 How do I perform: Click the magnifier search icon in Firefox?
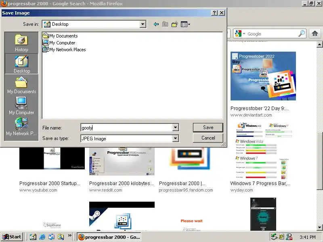302,33
